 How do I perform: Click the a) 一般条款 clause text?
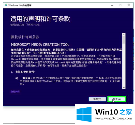68,81
